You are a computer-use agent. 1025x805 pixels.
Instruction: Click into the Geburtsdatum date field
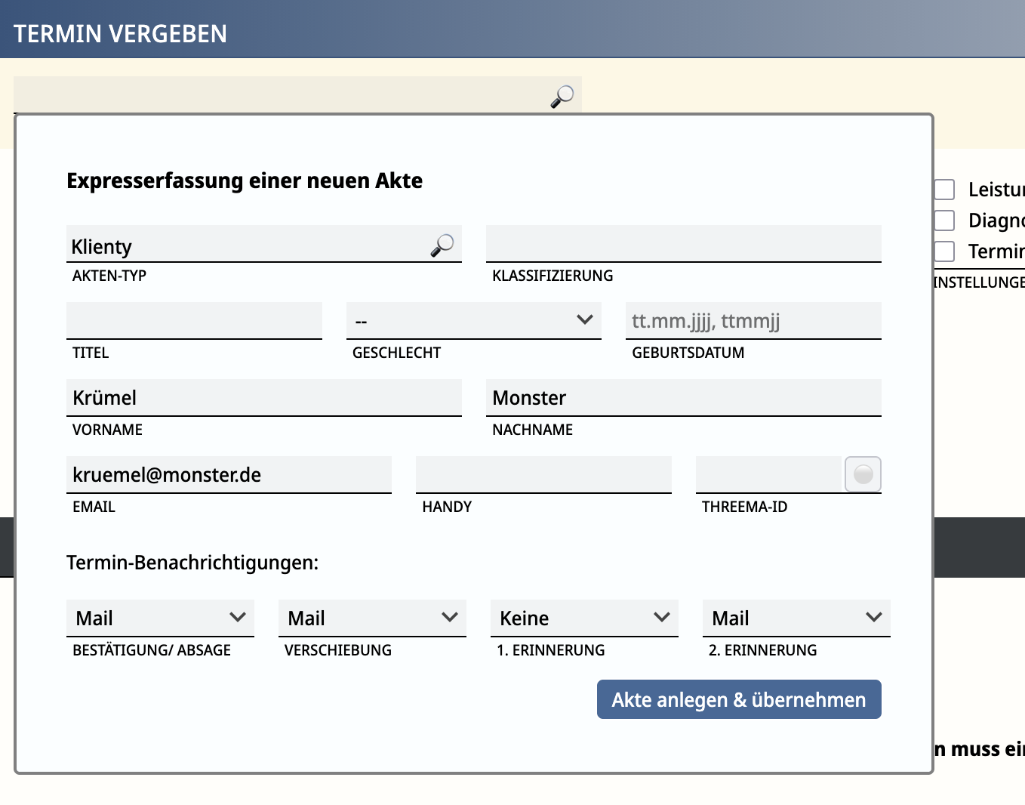click(753, 321)
